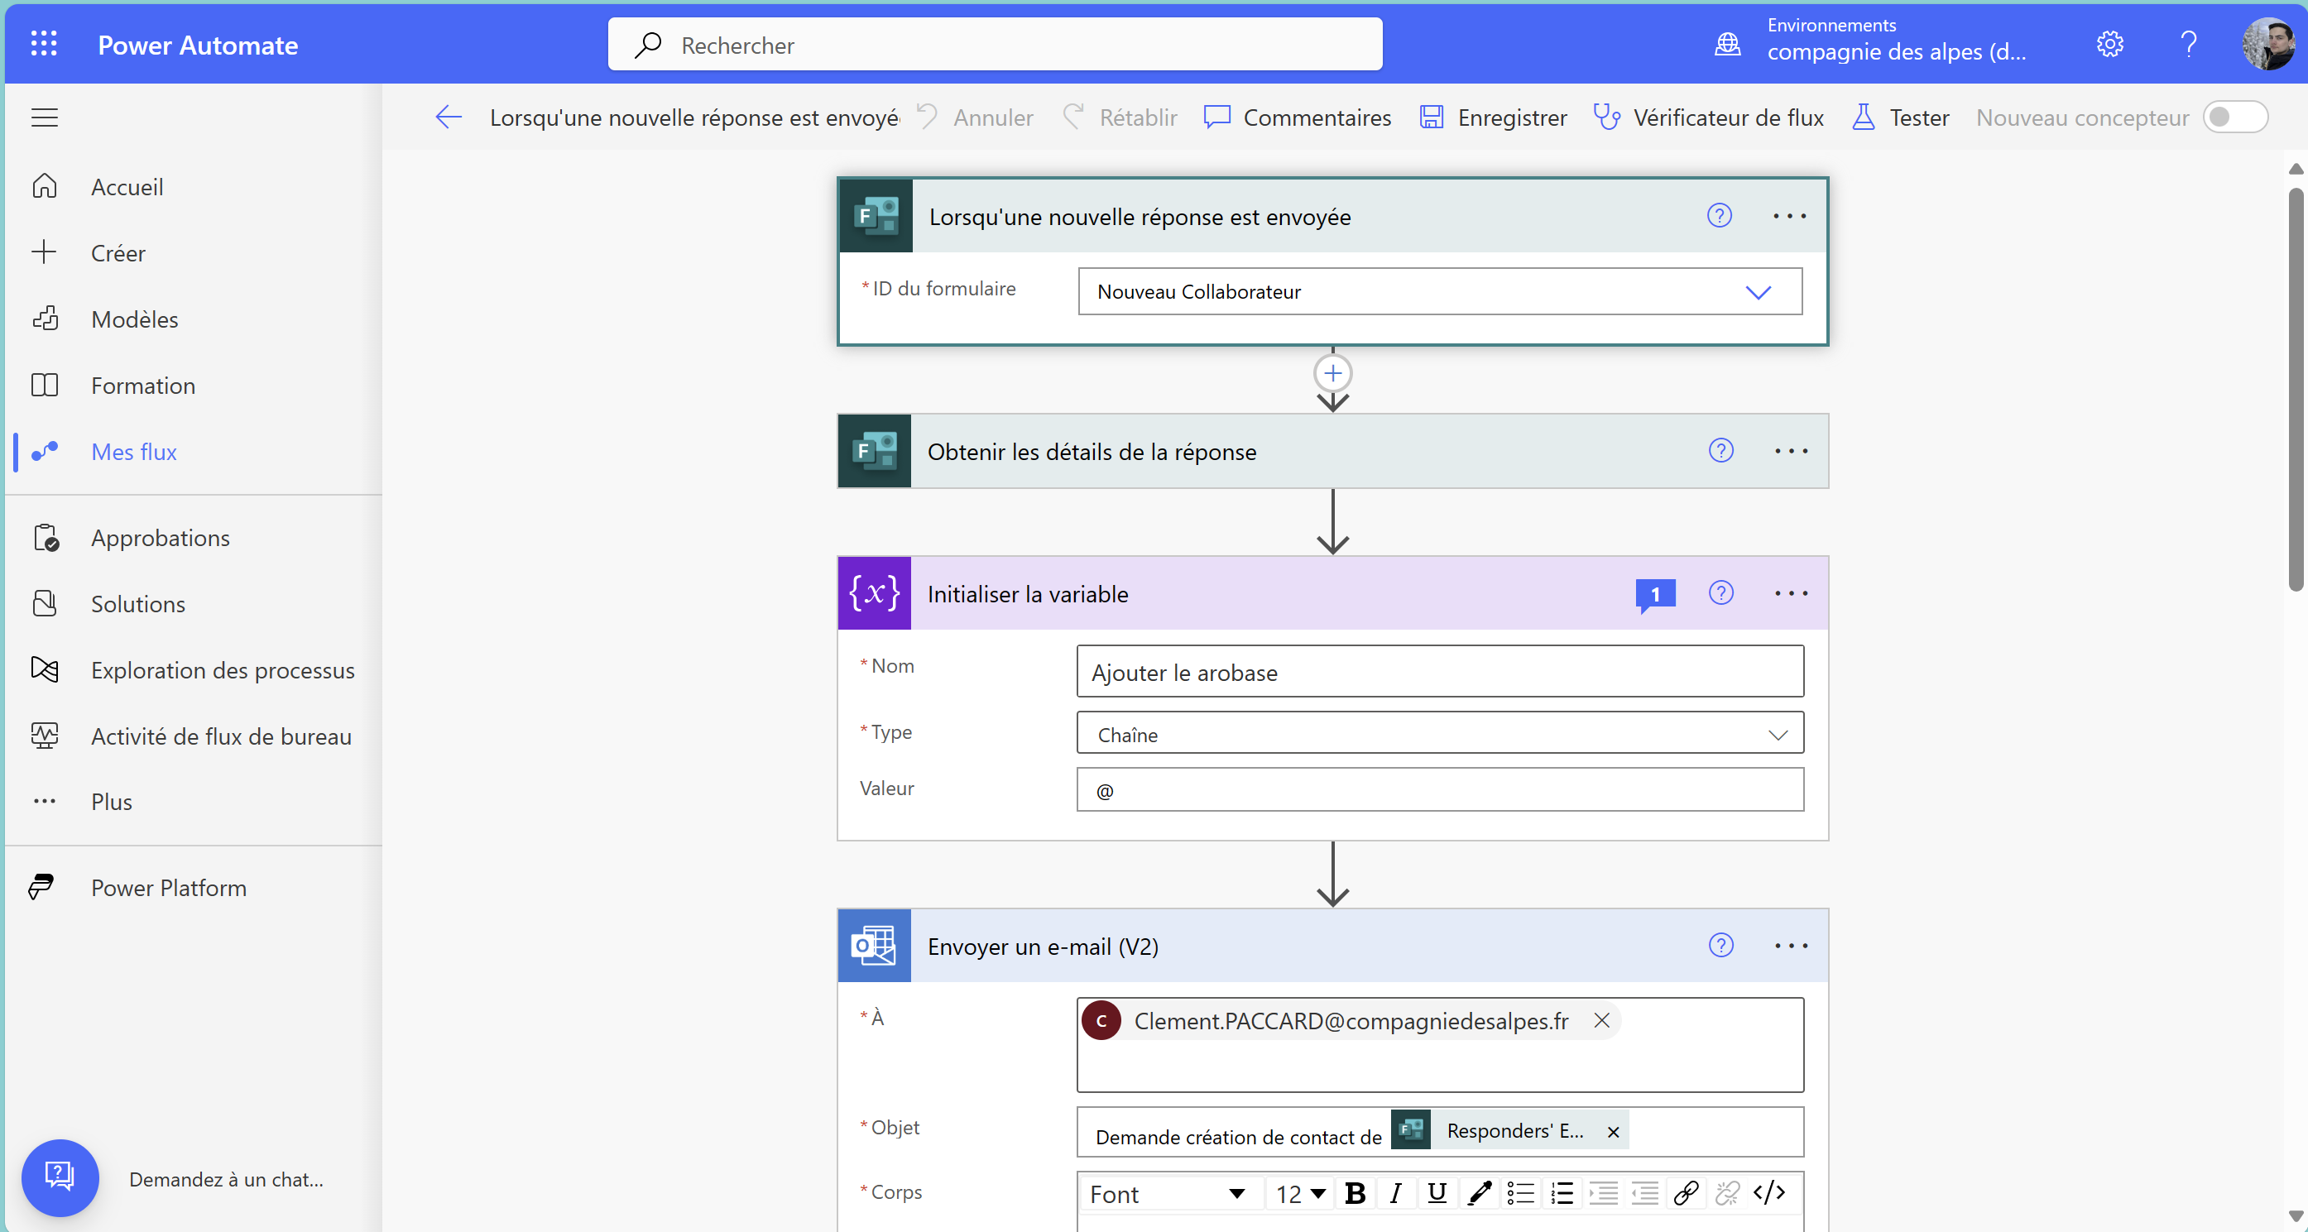Click the Valeur input field

[x=1440, y=790]
